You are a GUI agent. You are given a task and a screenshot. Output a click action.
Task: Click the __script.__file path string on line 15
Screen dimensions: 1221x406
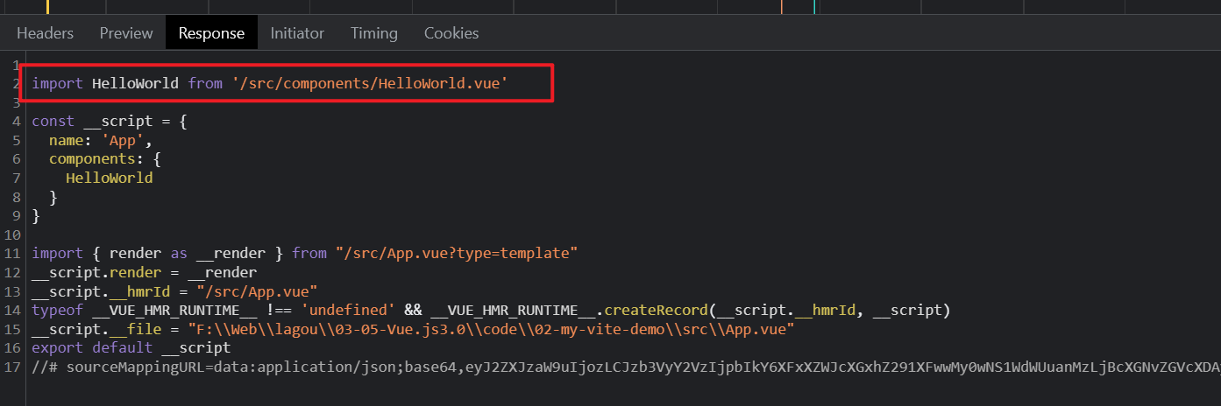point(492,329)
